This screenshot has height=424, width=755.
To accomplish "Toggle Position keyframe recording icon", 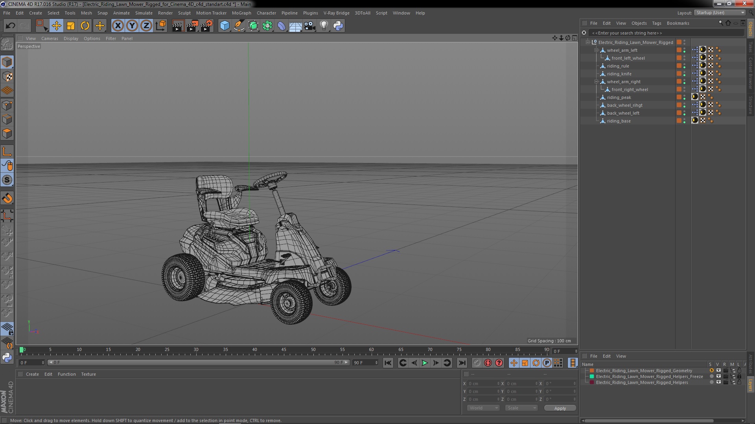I will click(x=514, y=363).
